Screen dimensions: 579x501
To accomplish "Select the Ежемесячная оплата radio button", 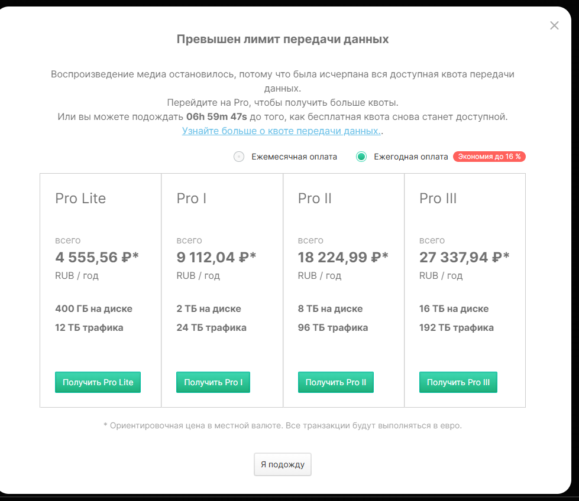I will pos(239,157).
